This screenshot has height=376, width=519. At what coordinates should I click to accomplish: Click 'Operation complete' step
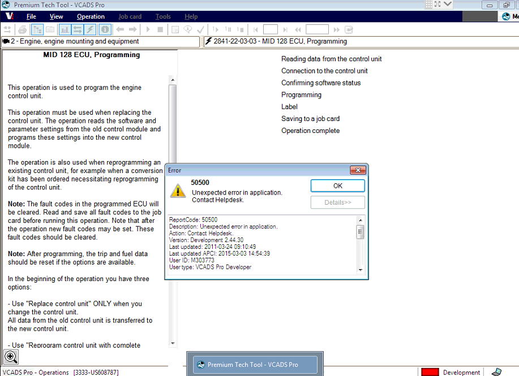[311, 131]
